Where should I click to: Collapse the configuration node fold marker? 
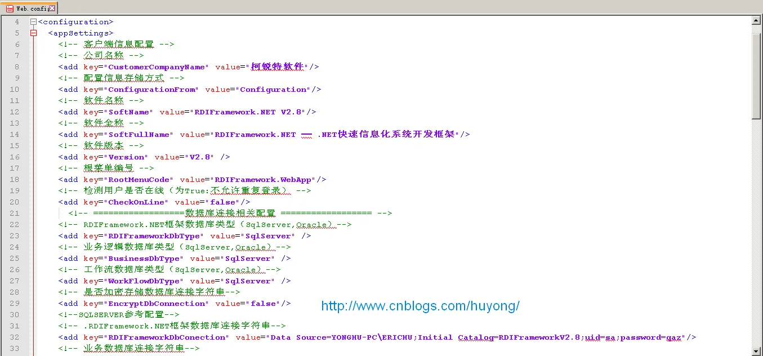[34, 22]
